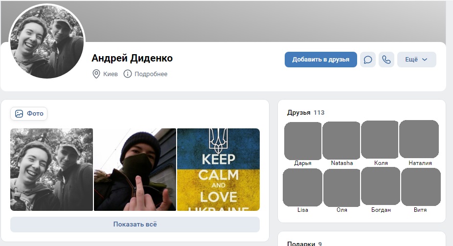Click the name Наталия in friends list
Viewport: 453px width, 246px height.
[420, 163]
